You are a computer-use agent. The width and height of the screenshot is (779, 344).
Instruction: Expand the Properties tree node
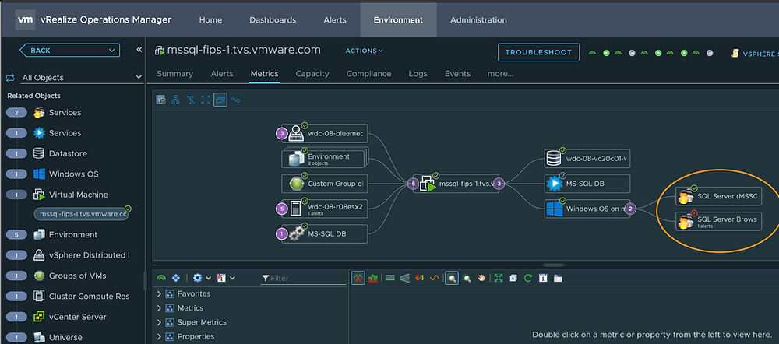(x=159, y=336)
